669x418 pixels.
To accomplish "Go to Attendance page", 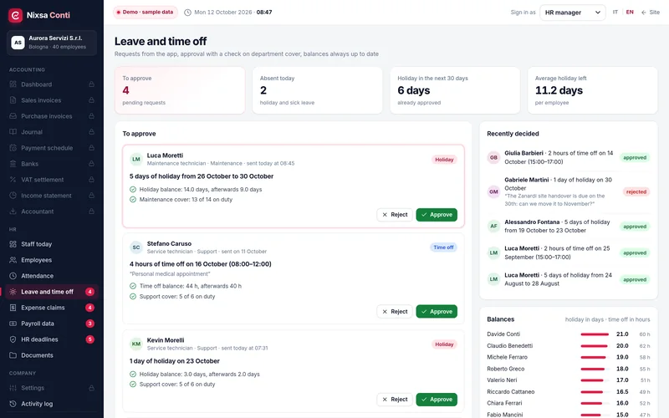I will [x=52, y=276].
